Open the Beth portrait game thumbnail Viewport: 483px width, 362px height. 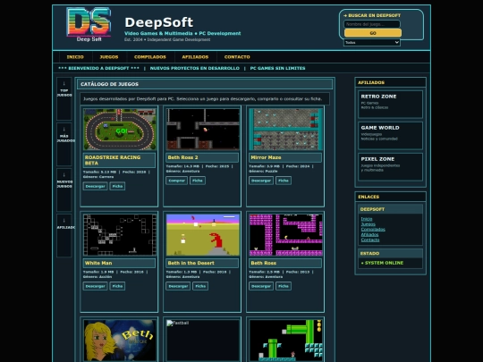coord(120,341)
